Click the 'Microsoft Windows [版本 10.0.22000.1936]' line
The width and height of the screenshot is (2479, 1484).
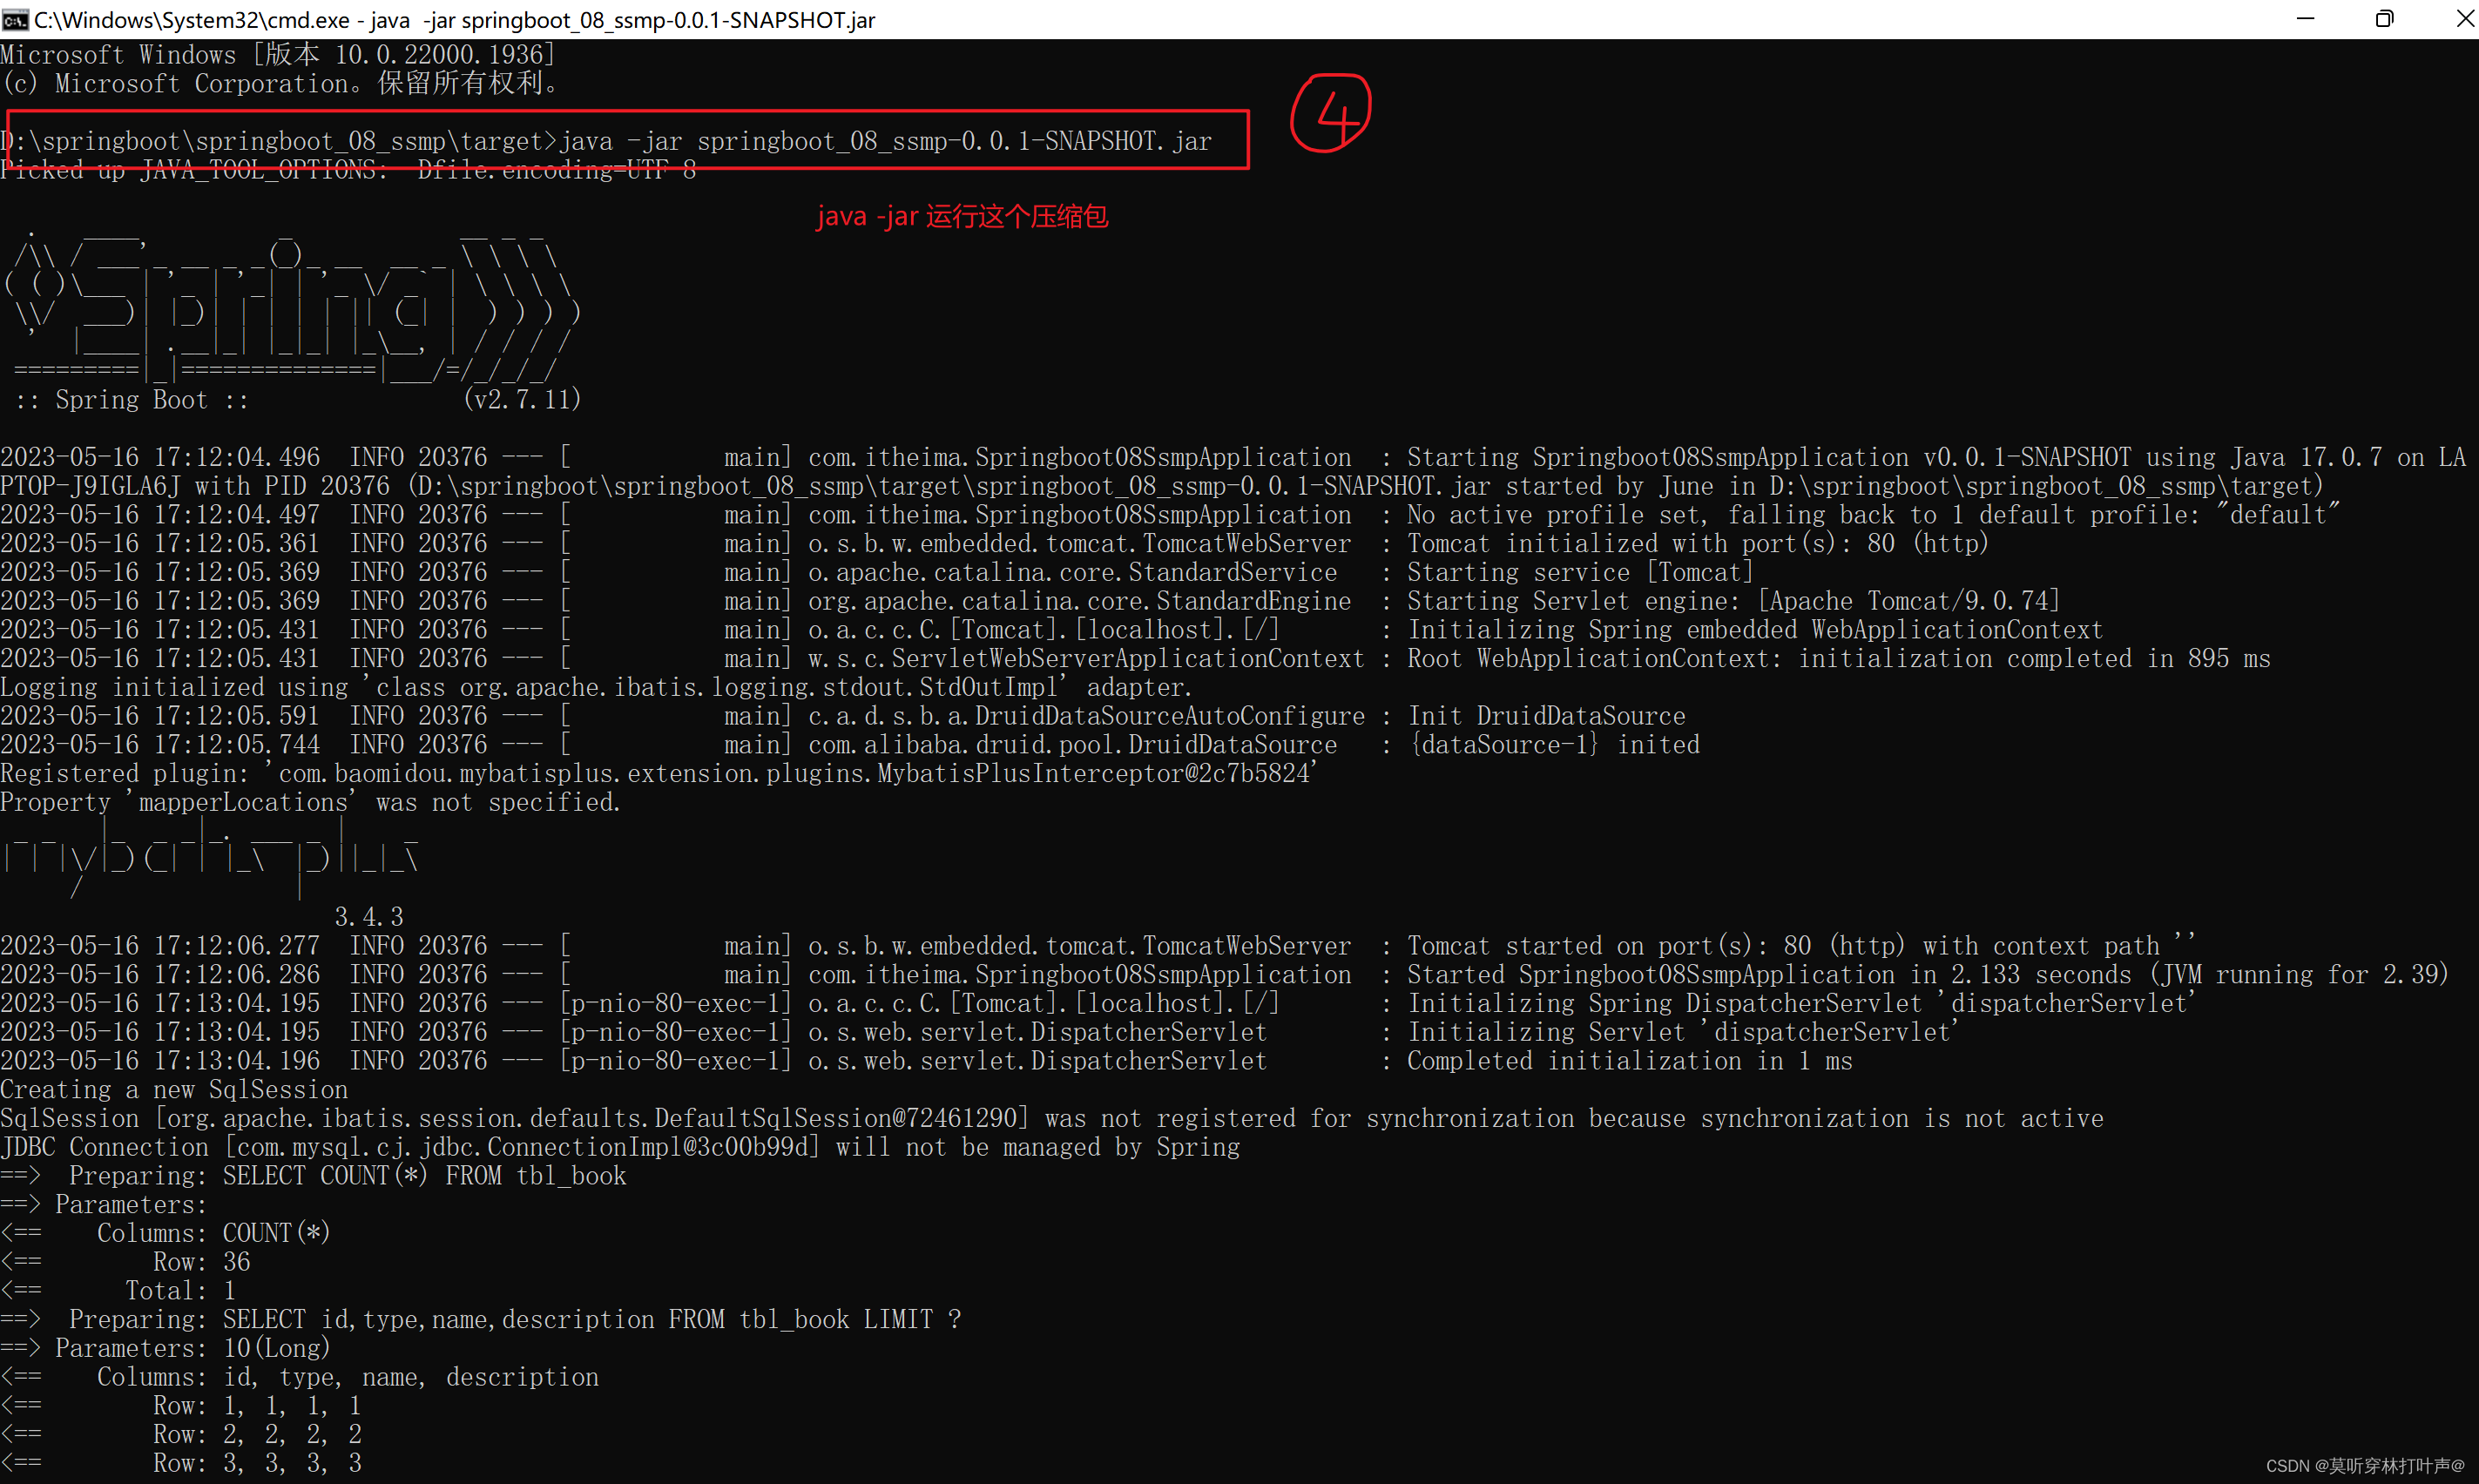tap(278, 54)
